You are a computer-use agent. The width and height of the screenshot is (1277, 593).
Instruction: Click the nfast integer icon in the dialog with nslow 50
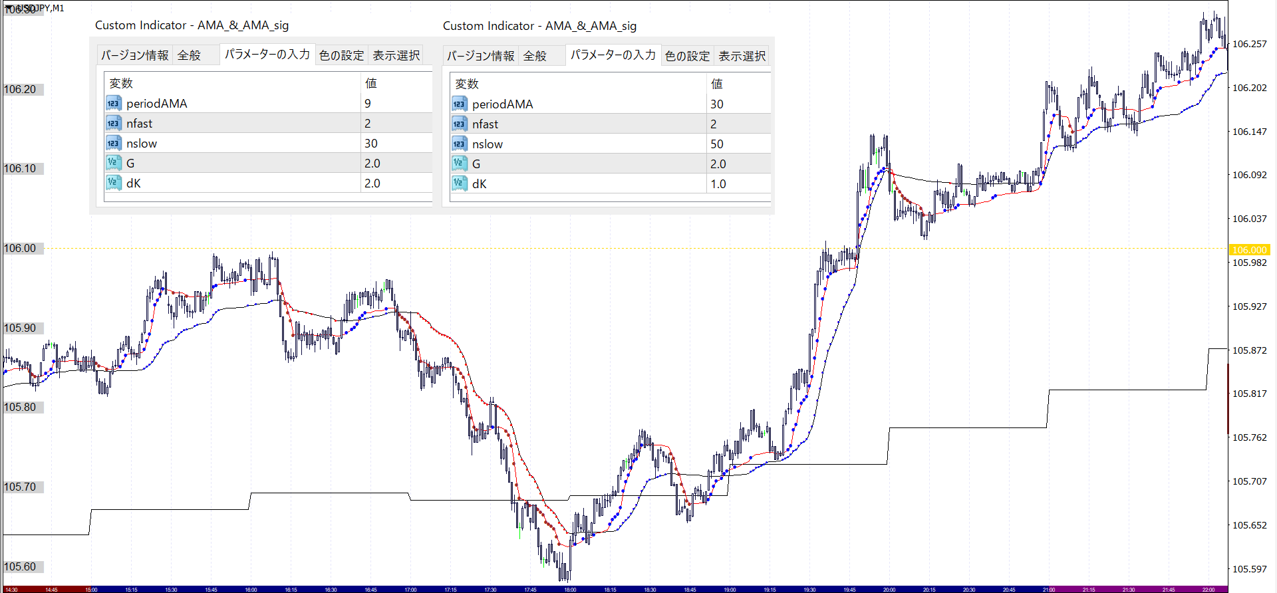(x=459, y=124)
